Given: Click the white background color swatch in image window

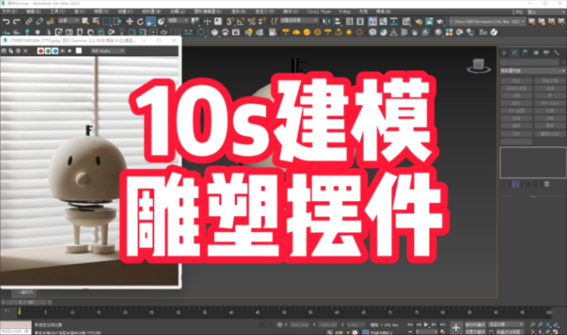Looking at the screenshot, I should (79, 51).
